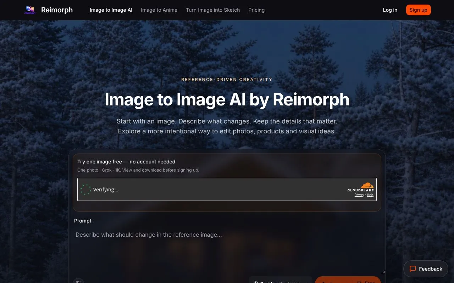Focus the Prompt description text area
Screen dimensions: 454x283
[x=227, y=250]
